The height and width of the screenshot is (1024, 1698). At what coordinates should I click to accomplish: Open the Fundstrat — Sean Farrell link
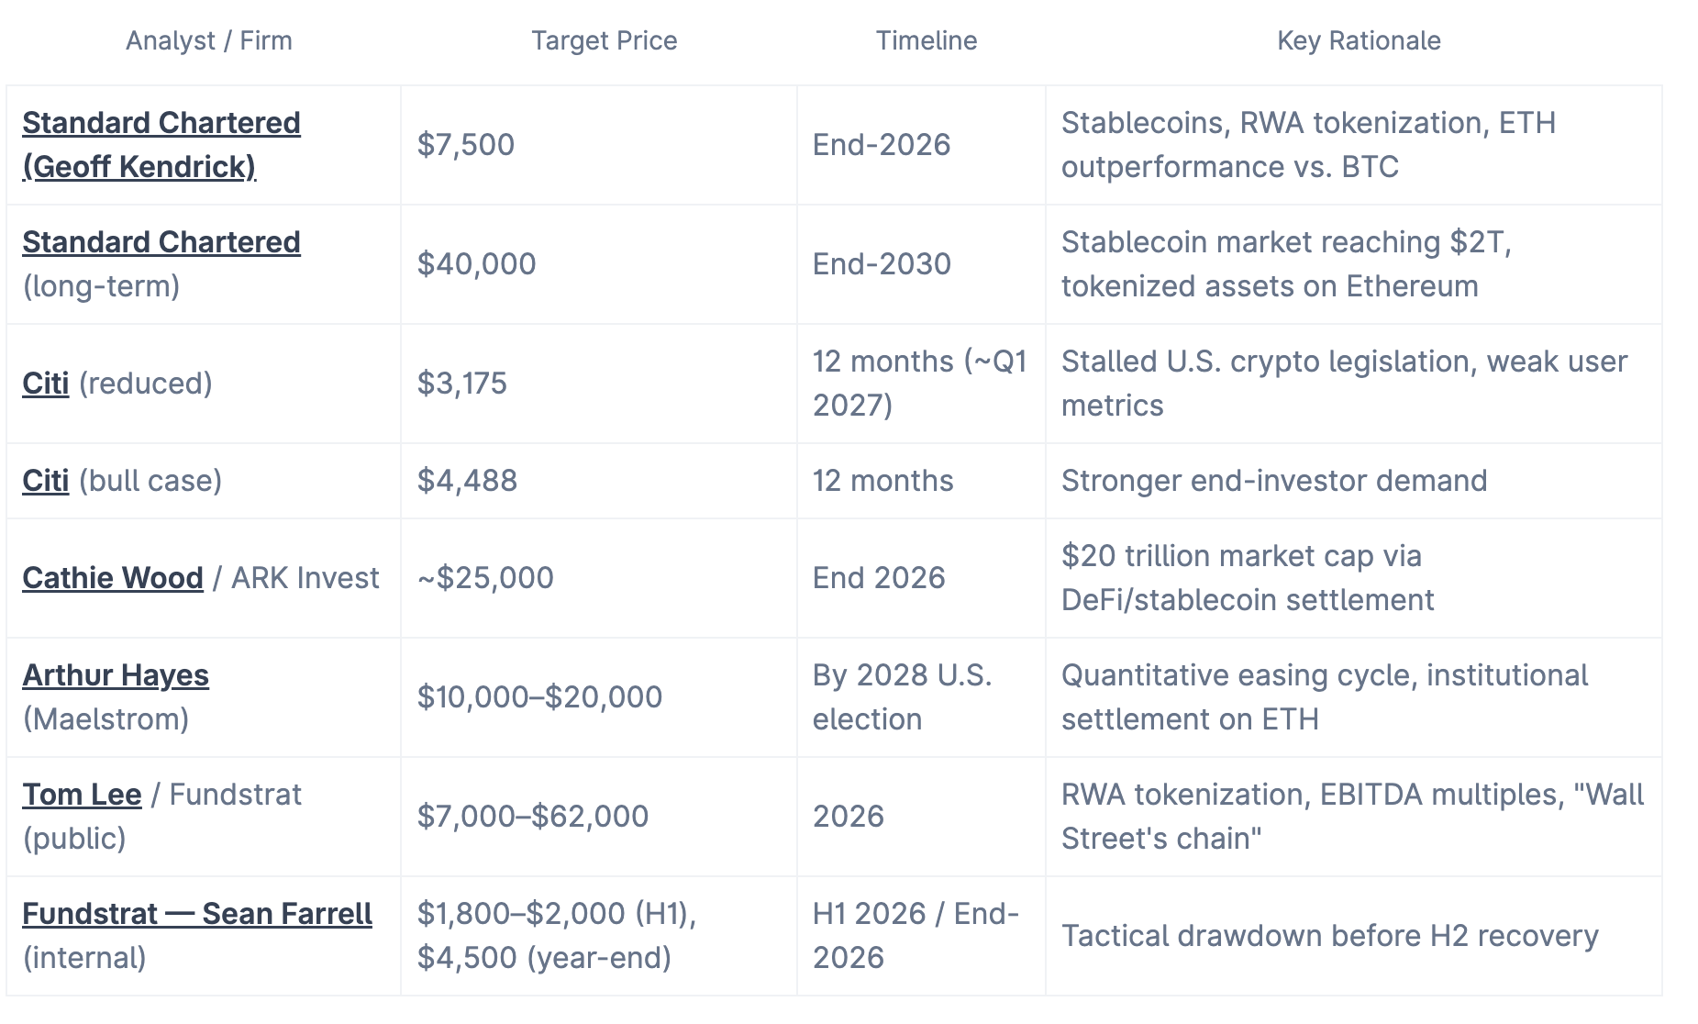197,913
